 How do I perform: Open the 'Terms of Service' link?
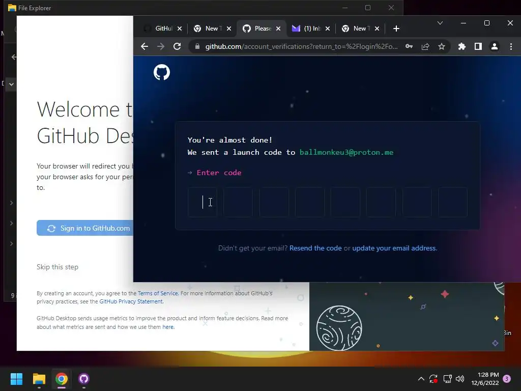tap(158, 293)
